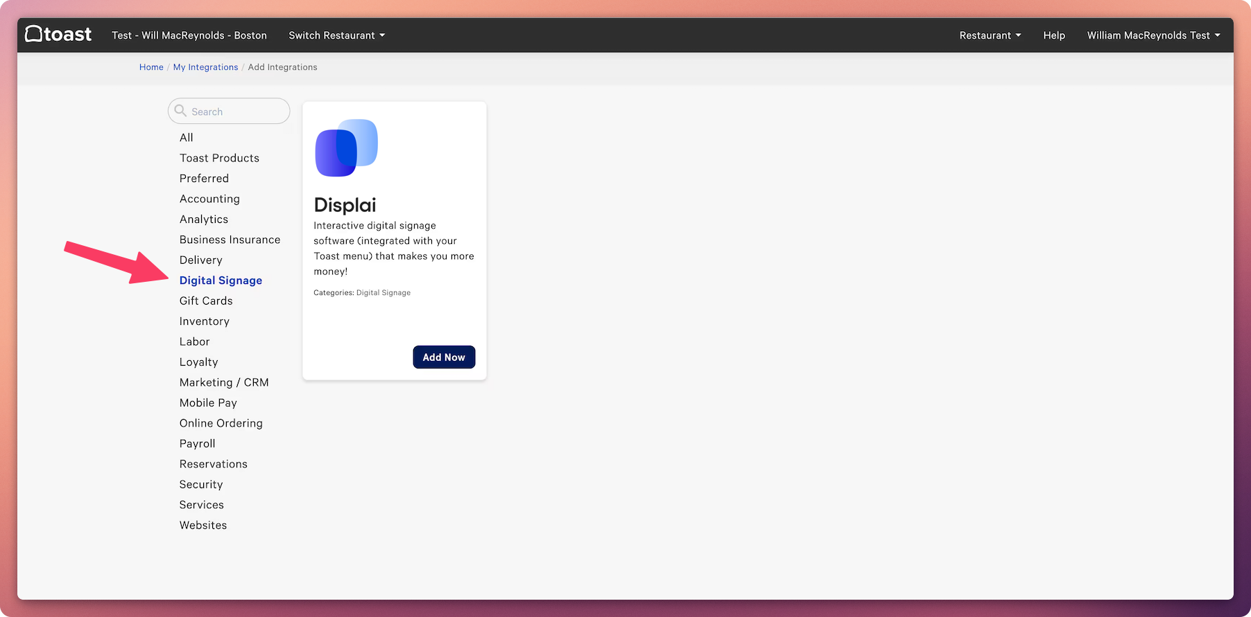The image size is (1251, 617).
Task: Select Digital Signage category
Action: point(221,280)
